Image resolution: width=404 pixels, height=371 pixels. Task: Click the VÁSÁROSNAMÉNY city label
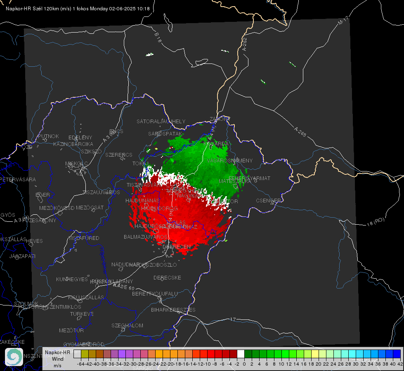(230, 161)
